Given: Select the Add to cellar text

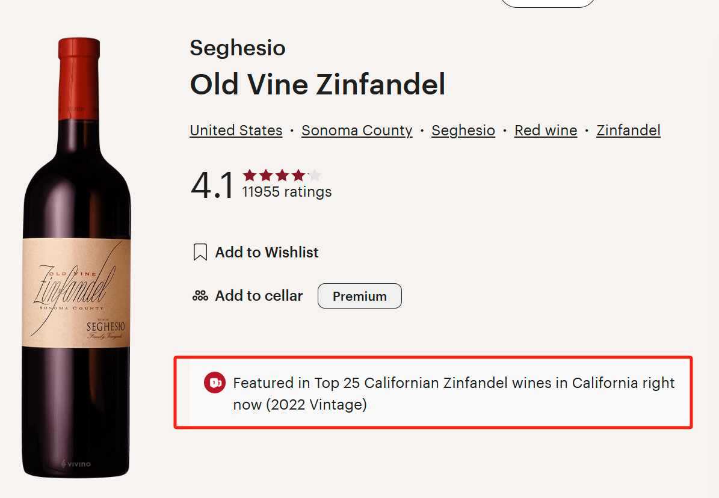Looking at the screenshot, I should [x=259, y=296].
